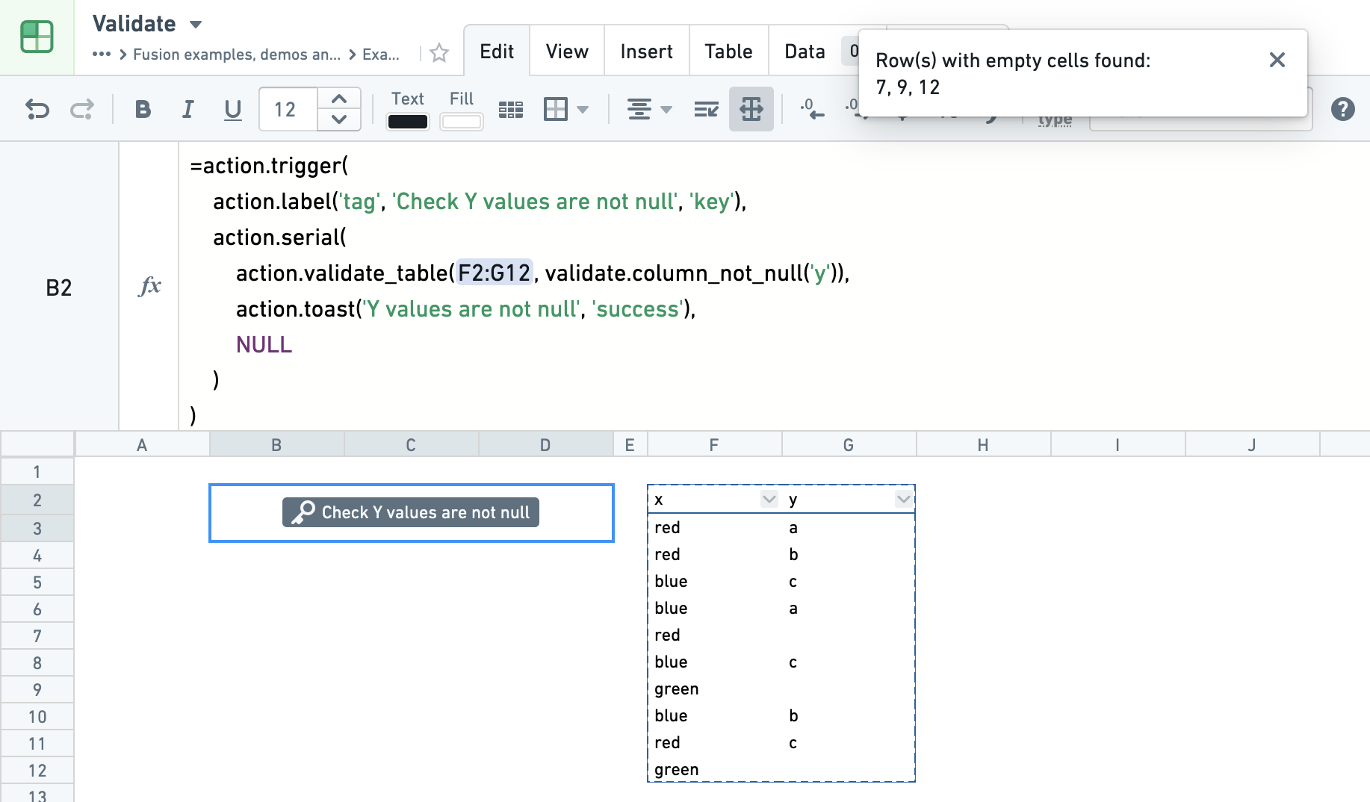The width and height of the screenshot is (1370, 802).
Task: Open the x column filter dropdown
Action: tap(769, 499)
